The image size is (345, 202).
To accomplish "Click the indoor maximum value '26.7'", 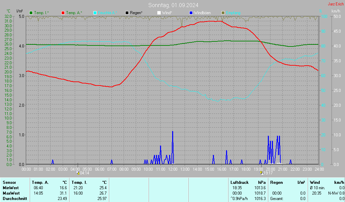I will click(x=103, y=193).
